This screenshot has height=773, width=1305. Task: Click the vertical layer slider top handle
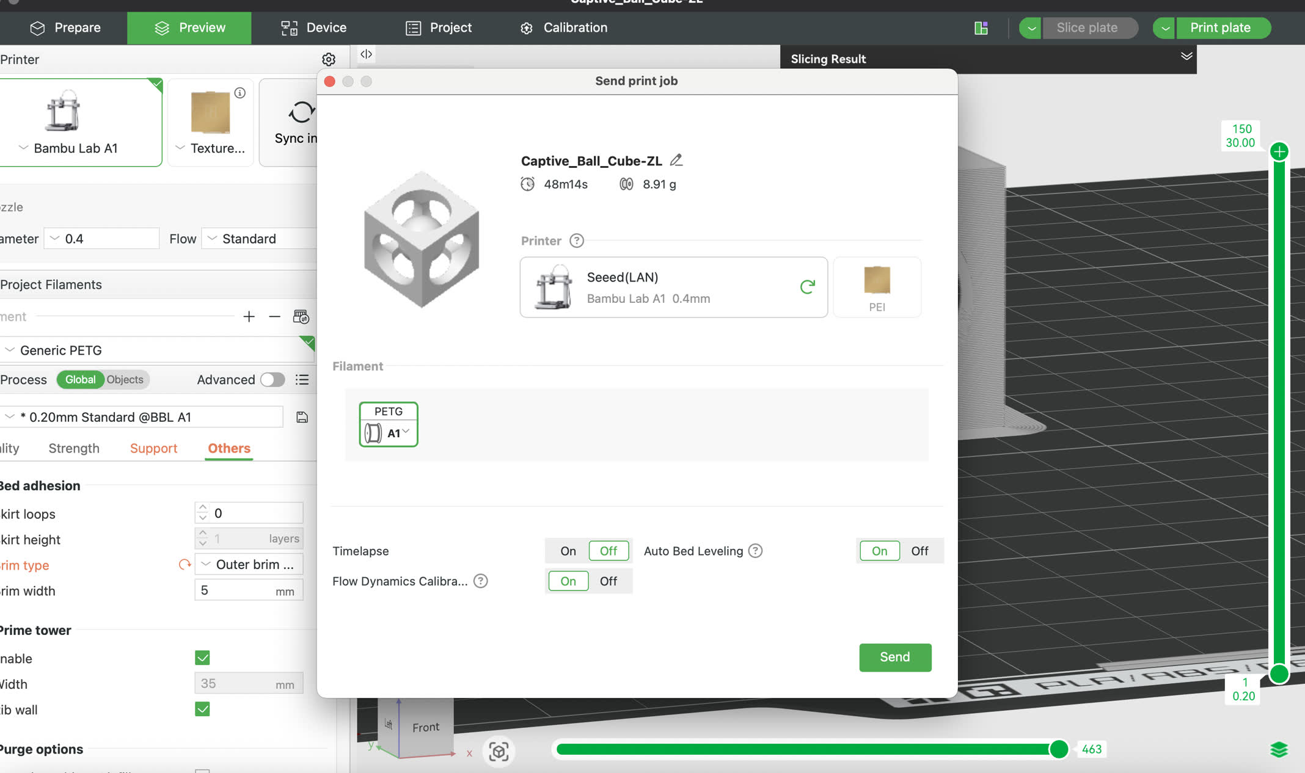[1279, 151]
